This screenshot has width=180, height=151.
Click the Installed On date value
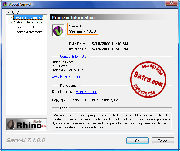110,49
